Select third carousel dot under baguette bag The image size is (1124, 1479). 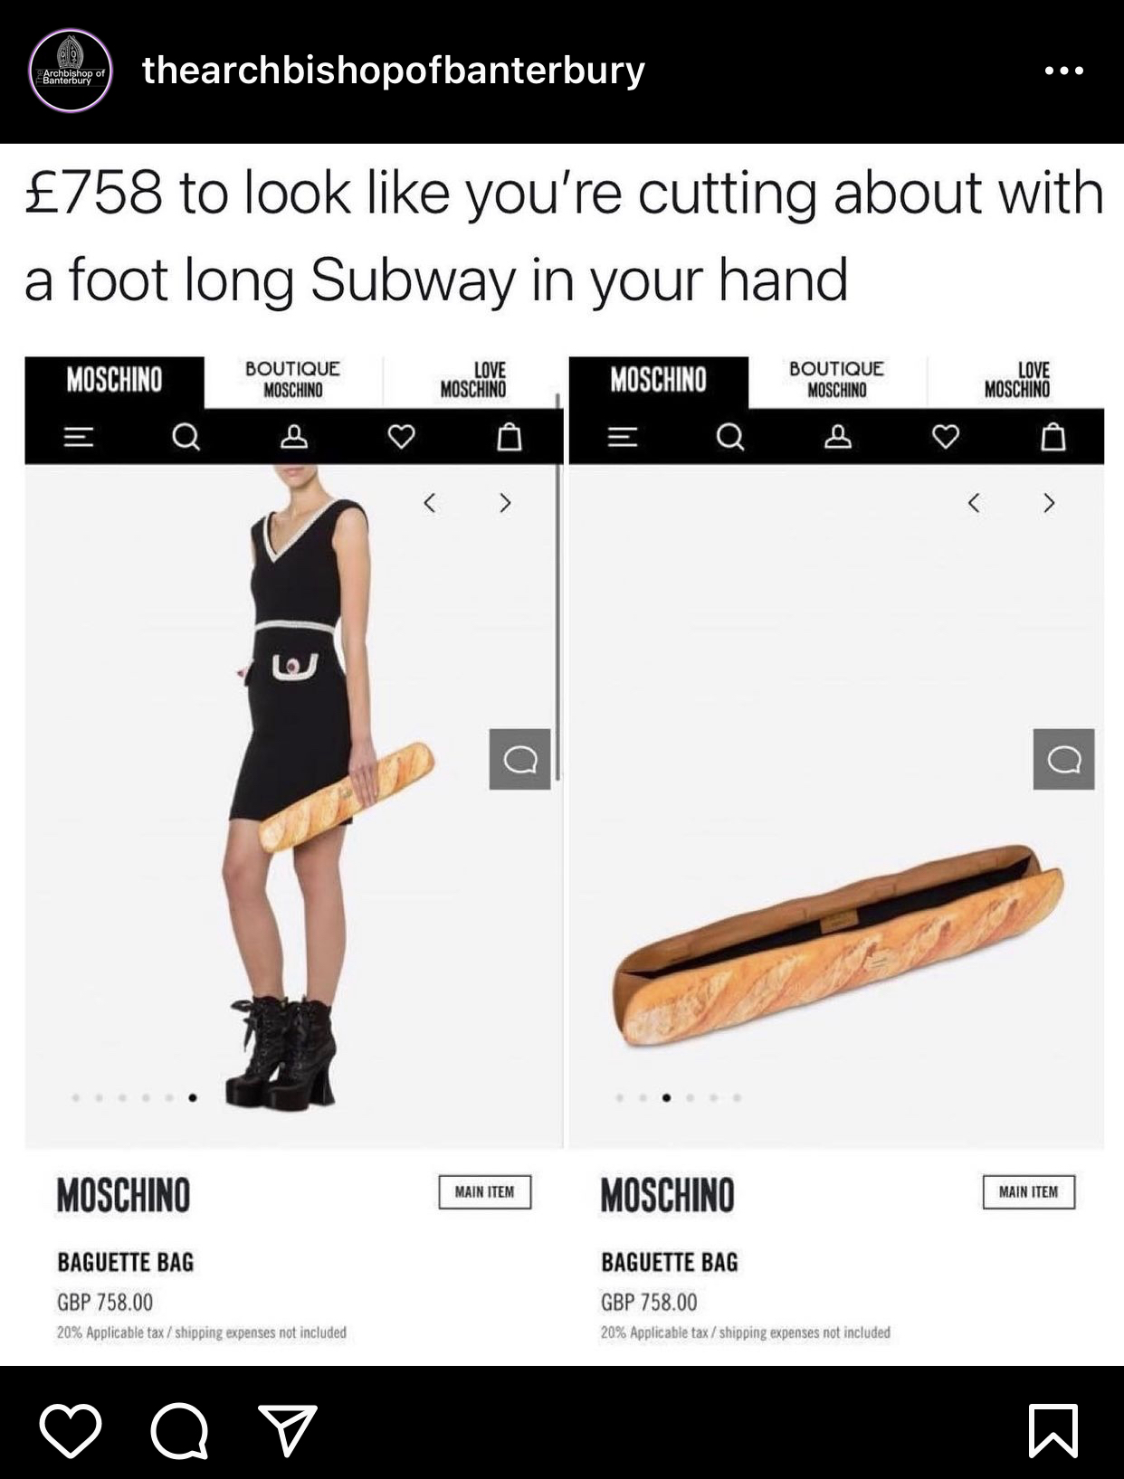[x=667, y=1098]
